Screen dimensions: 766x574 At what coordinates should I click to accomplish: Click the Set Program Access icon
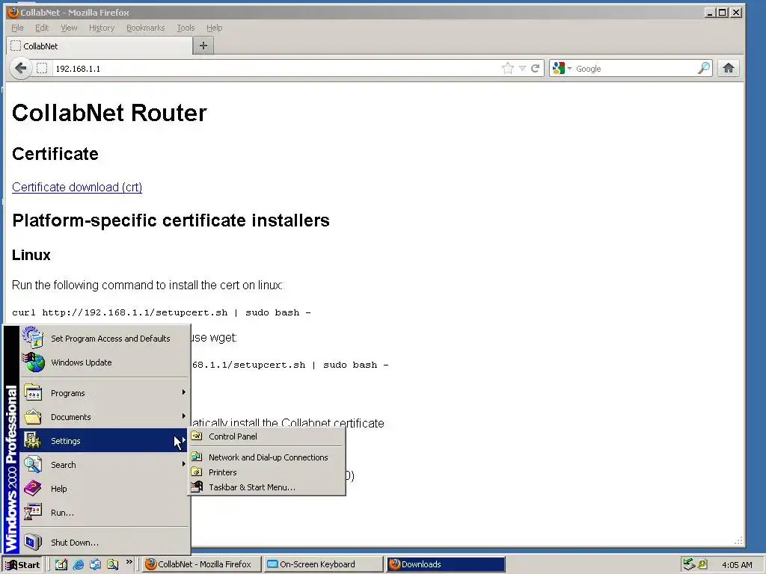33,337
